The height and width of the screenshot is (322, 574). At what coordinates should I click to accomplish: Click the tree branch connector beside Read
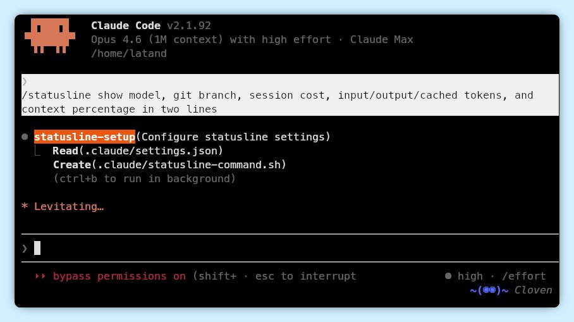pyautogui.click(x=38, y=151)
